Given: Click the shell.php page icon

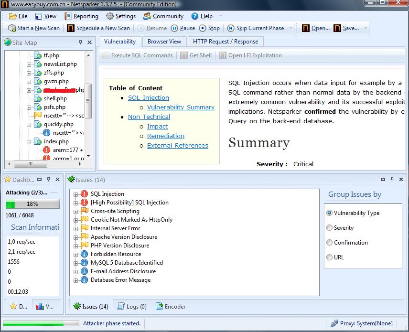Looking at the screenshot, I should click(38, 98).
